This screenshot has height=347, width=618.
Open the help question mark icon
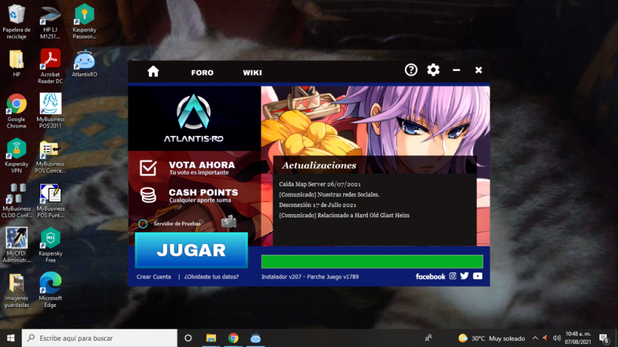(x=411, y=70)
